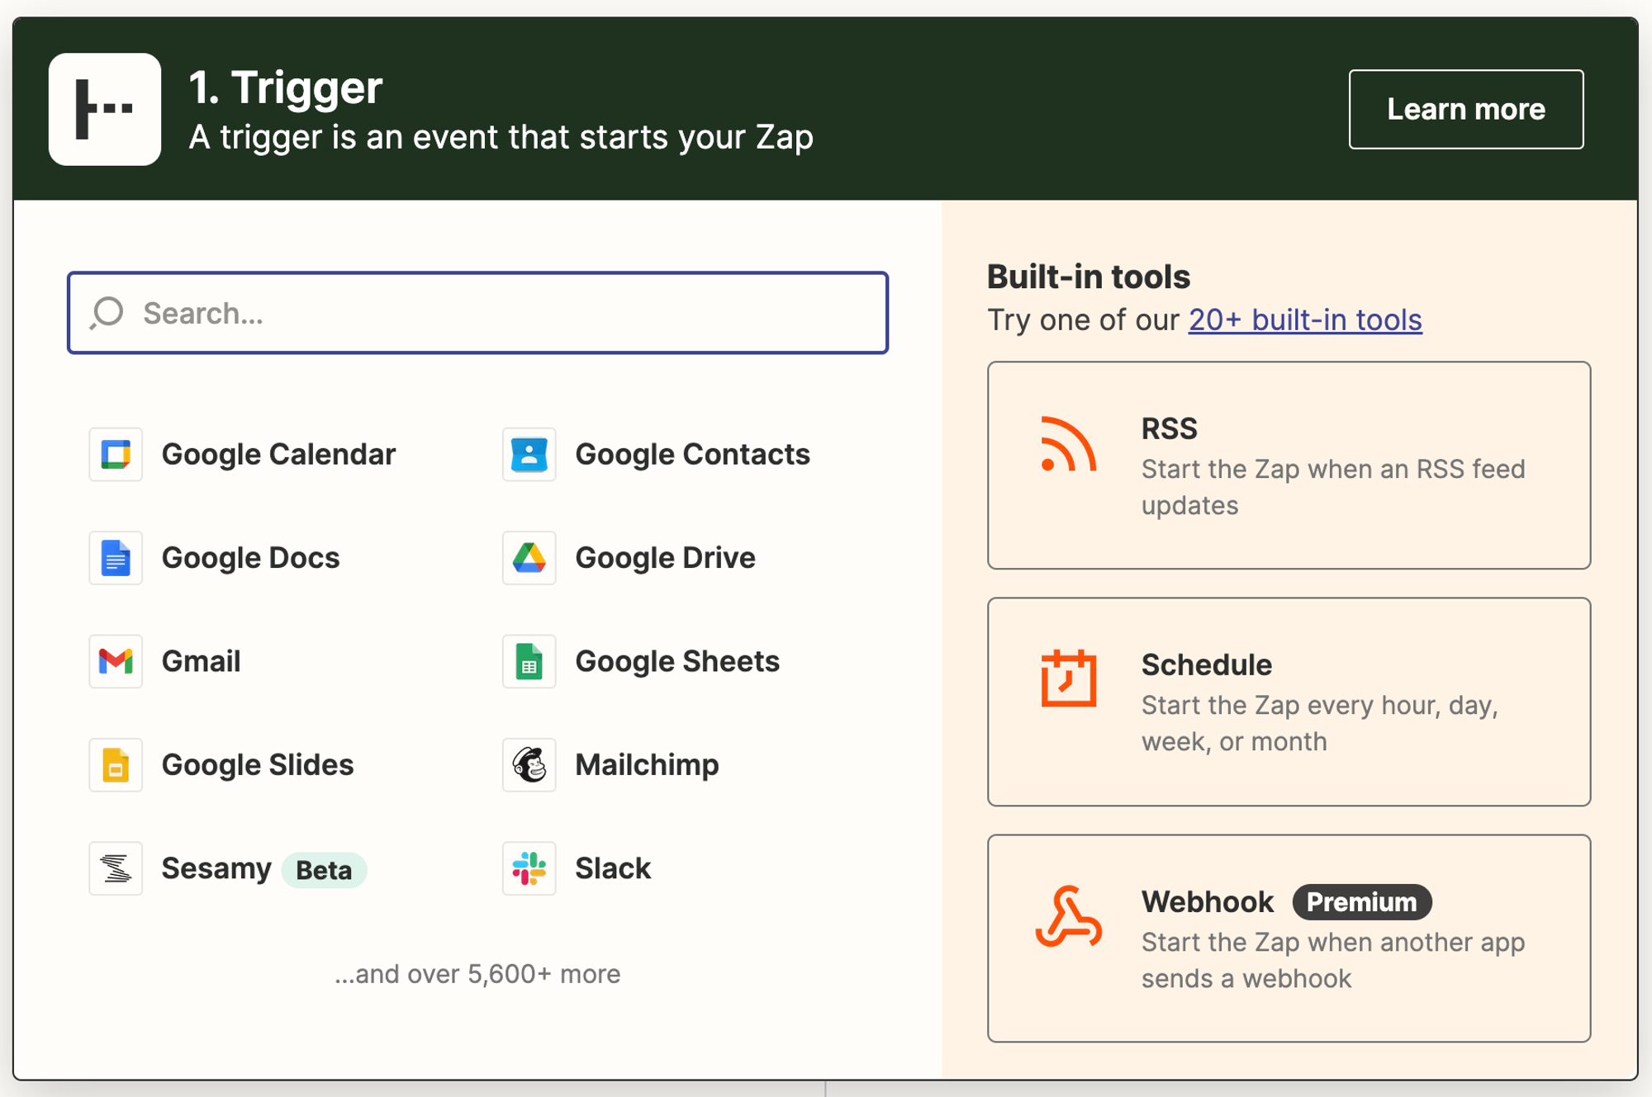Viewport: 1652px width, 1097px height.
Task: Select the Mailchimp icon
Action: (x=529, y=764)
